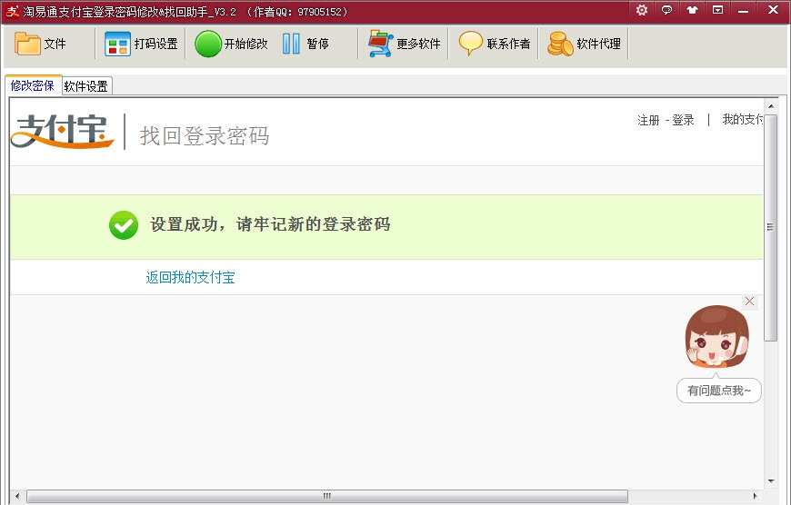Switch to the 软件设置 tab
Screen dimensions: 791x505
(86, 86)
